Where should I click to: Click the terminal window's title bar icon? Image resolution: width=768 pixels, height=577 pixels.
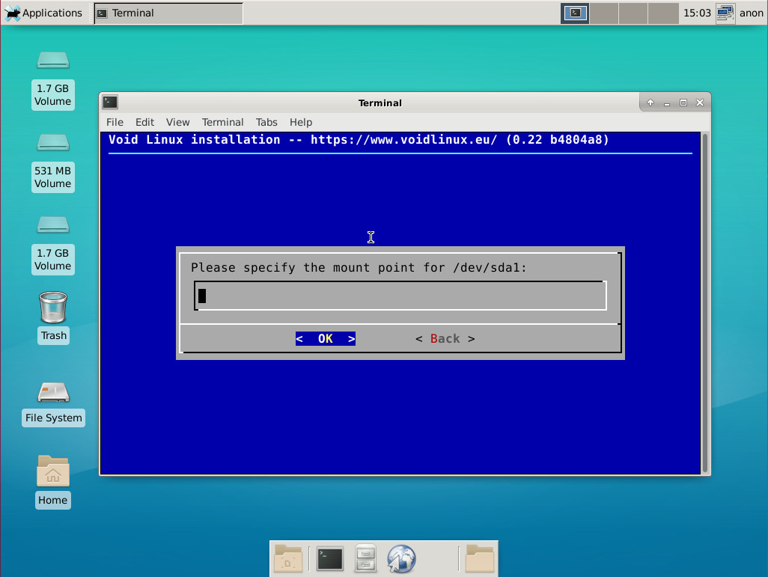[x=110, y=102]
